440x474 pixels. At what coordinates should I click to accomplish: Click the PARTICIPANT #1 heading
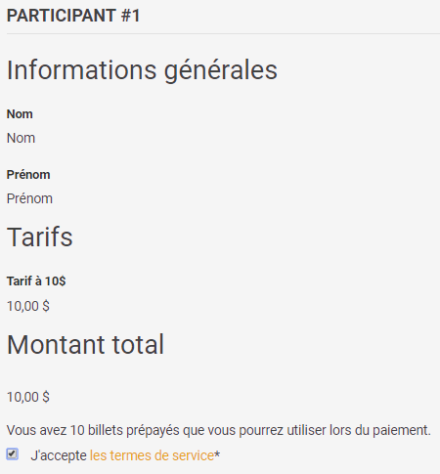(x=73, y=16)
